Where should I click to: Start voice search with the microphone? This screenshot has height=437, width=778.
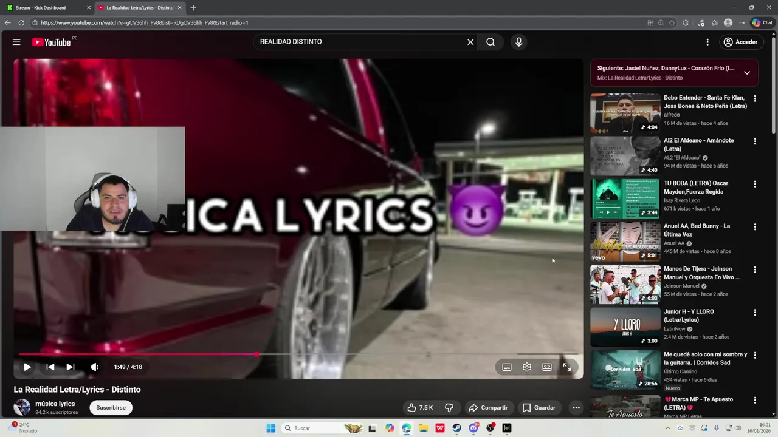tap(518, 42)
